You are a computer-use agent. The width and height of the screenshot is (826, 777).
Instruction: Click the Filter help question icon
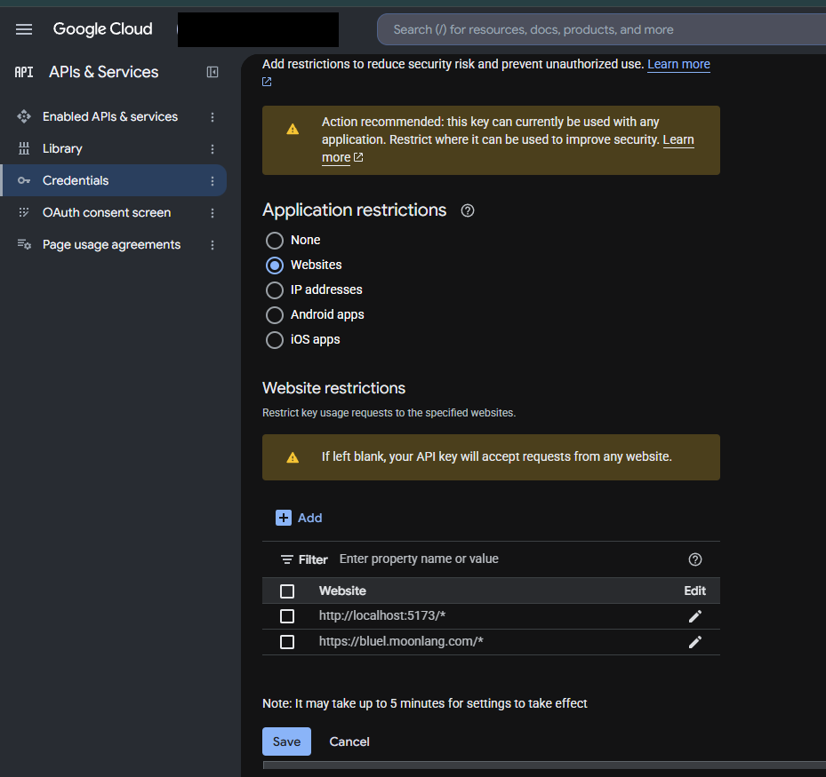(694, 559)
